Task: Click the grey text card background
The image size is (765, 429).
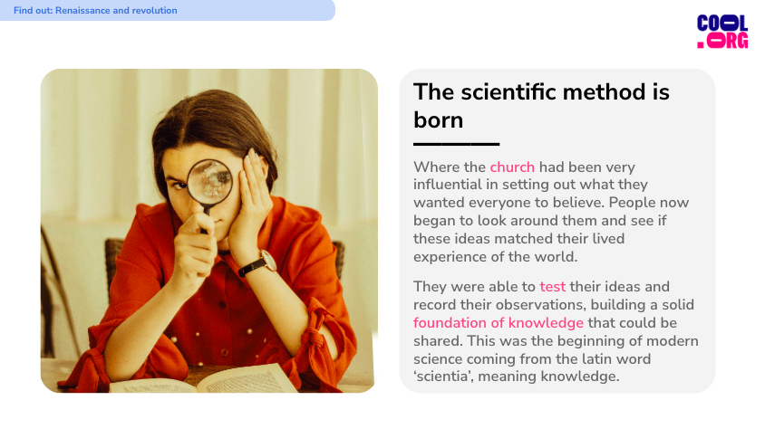Action: (x=557, y=231)
